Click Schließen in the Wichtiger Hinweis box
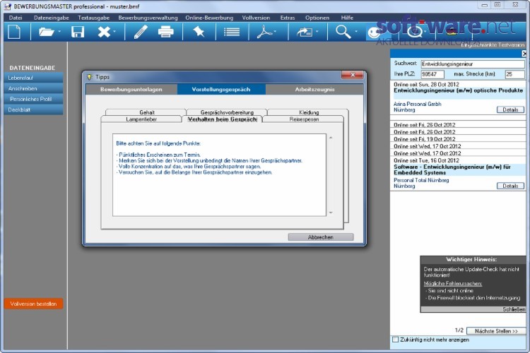 514,309
